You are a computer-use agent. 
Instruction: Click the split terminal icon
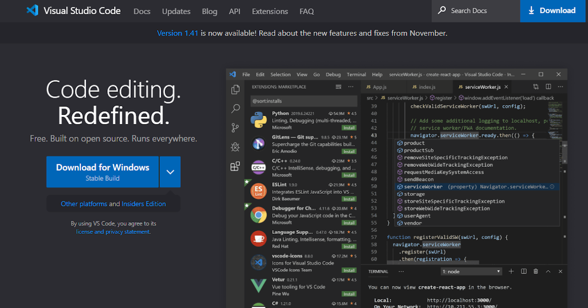[524, 271]
